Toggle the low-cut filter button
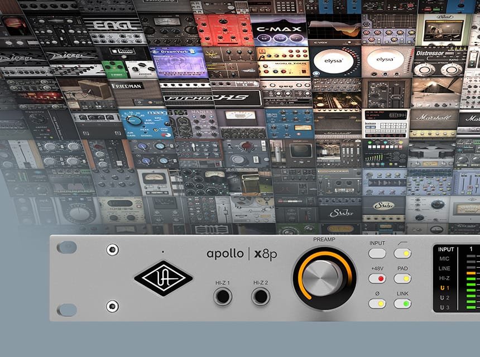Screen dimensions: 480x357 click(402, 253)
